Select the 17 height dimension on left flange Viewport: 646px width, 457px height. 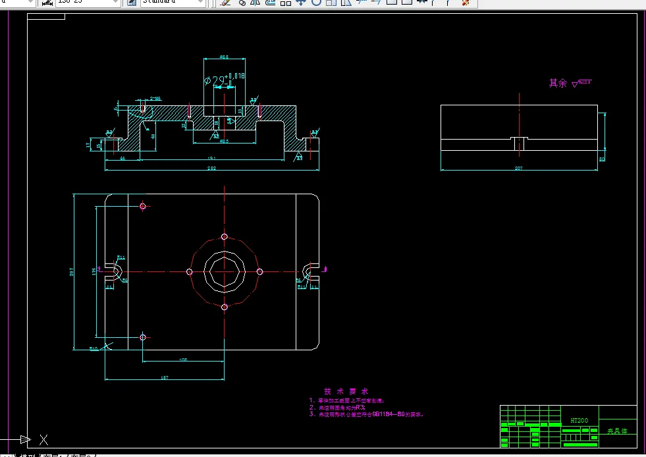point(88,145)
